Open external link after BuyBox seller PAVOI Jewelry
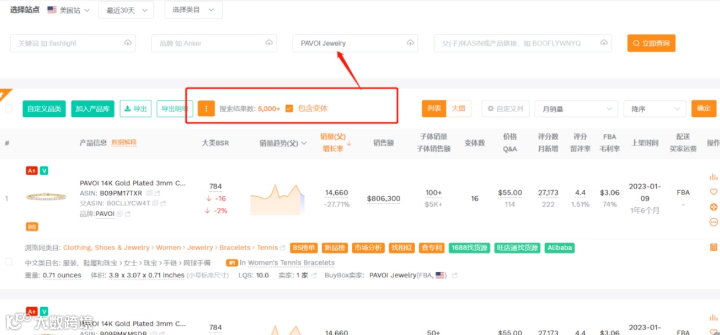The image size is (720, 335). coord(455,276)
